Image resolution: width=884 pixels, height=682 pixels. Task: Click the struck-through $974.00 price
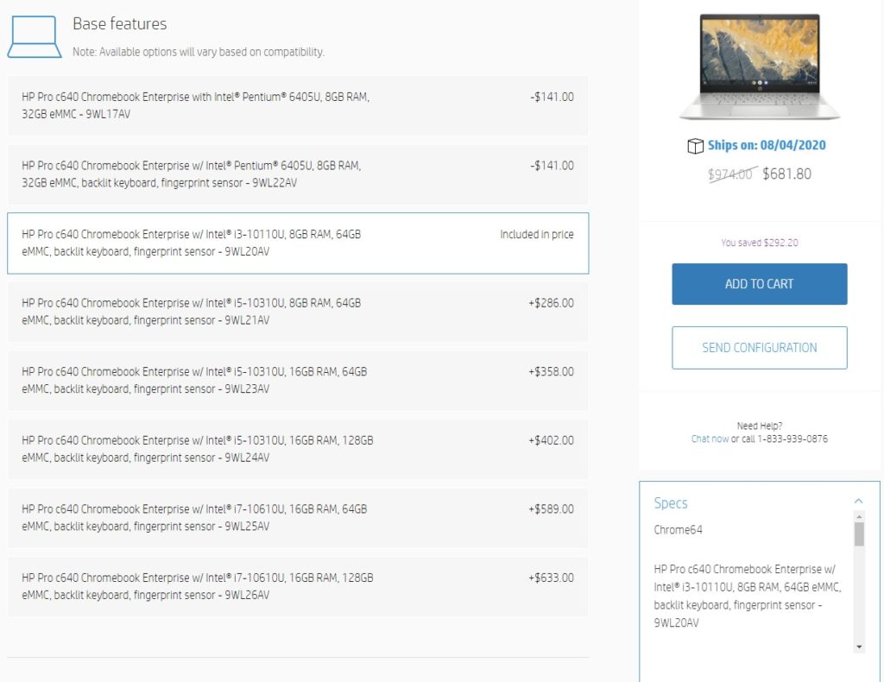coord(730,174)
